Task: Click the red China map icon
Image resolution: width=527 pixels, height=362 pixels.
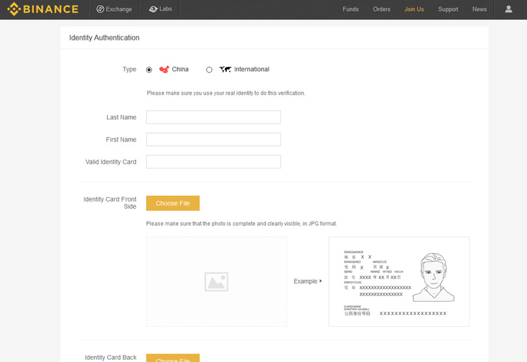Action: coord(164,69)
